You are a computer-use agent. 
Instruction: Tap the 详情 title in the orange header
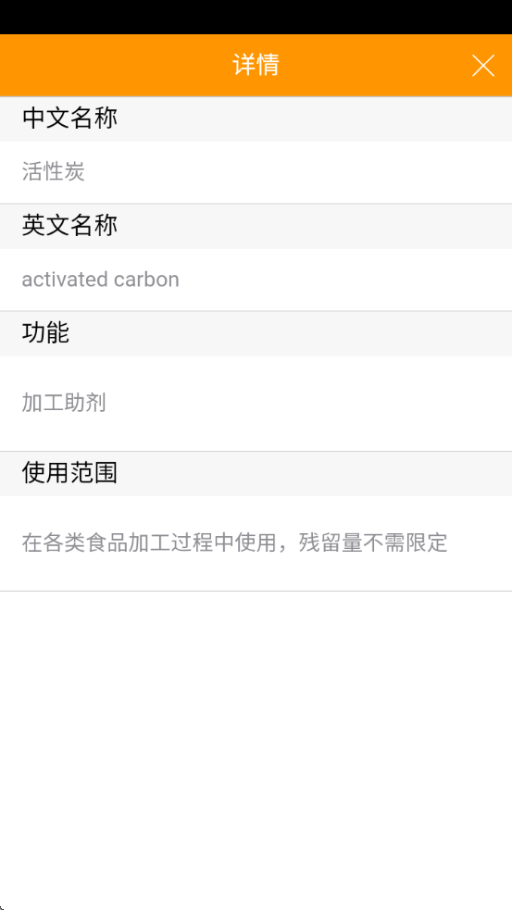click(x=256, y=65)
